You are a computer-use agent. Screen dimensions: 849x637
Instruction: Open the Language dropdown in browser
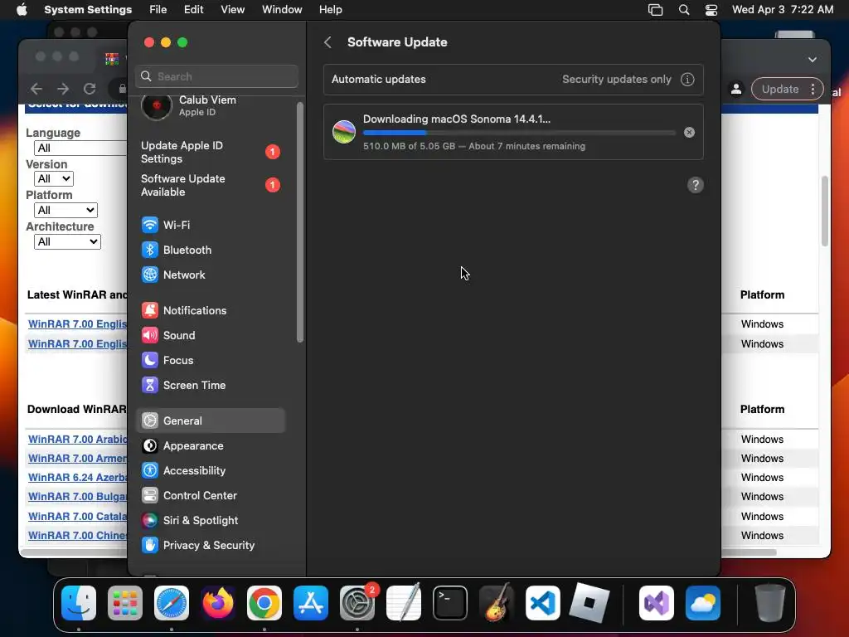(x=80, y=148)
